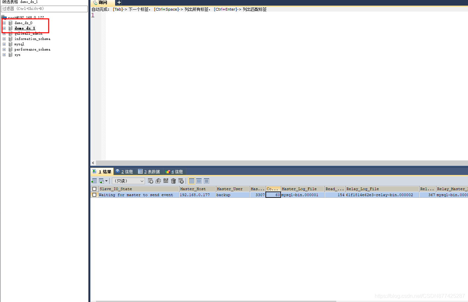Select the 'backup' Master_User cell
The image size is (468, 302).
pos(233,195)
